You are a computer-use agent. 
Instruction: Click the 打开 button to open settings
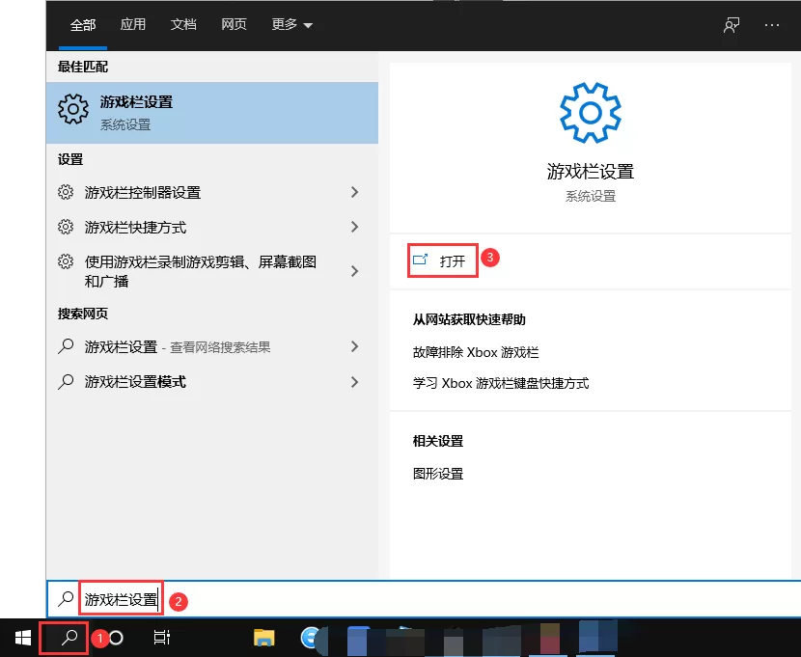click(442, 259)
